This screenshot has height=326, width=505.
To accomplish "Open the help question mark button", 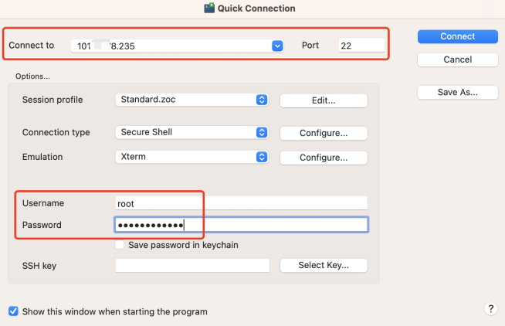I will 490,308.
